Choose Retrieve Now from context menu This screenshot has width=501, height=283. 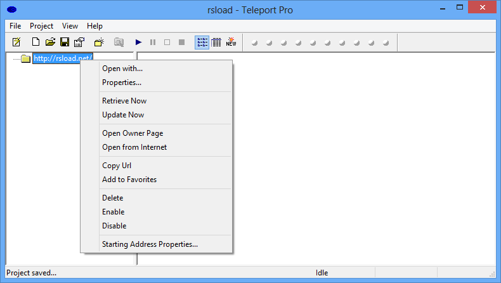(x=124, y=101)
